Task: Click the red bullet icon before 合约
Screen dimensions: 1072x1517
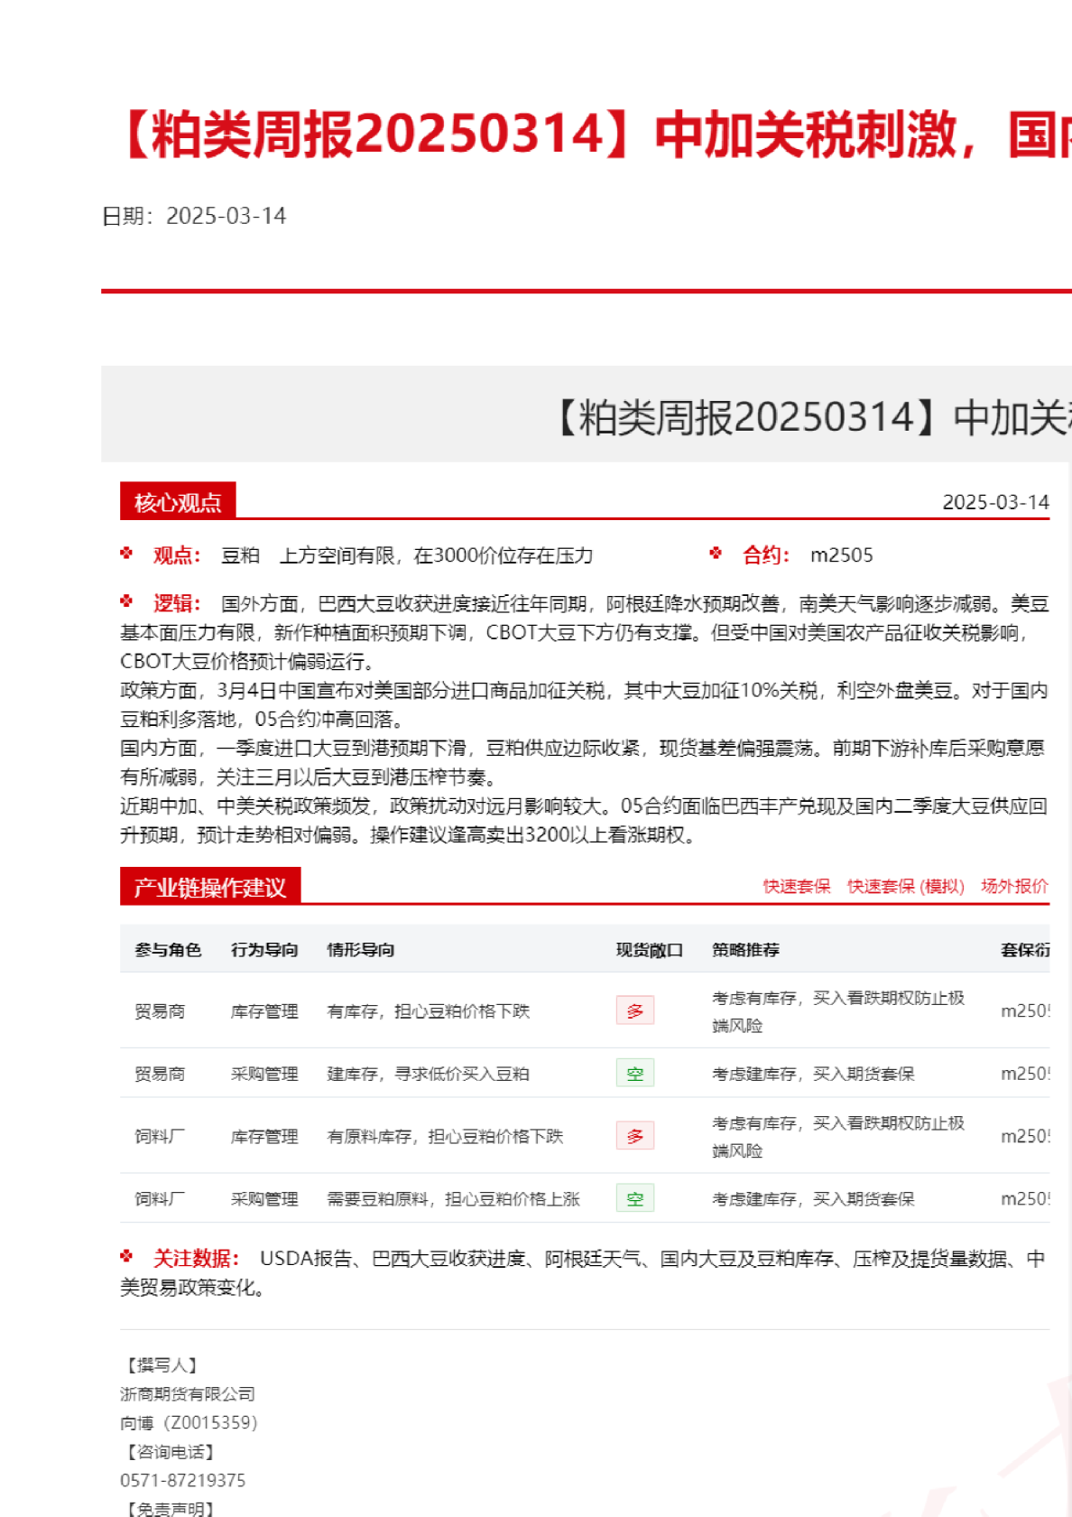Action: (716, 554)
